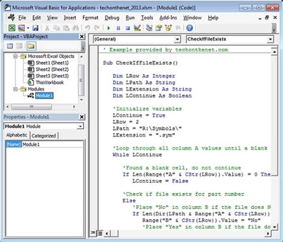Open Project Explorer toolbar icon
Screen dimensions: 283x242
[149, 28]
